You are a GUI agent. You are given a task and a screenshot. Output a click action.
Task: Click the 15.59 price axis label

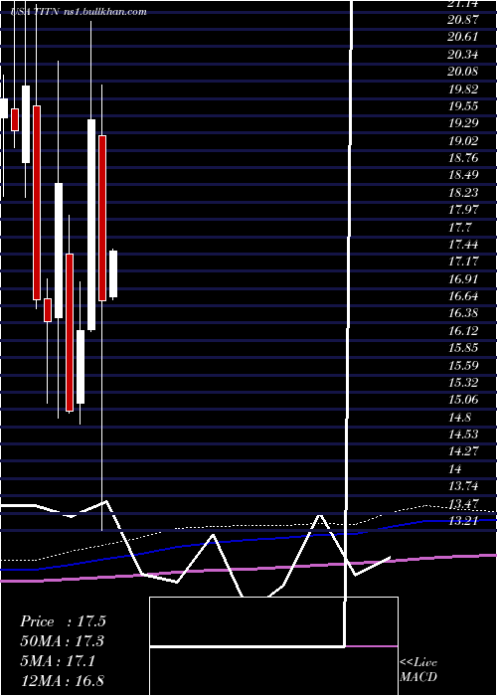463,365
